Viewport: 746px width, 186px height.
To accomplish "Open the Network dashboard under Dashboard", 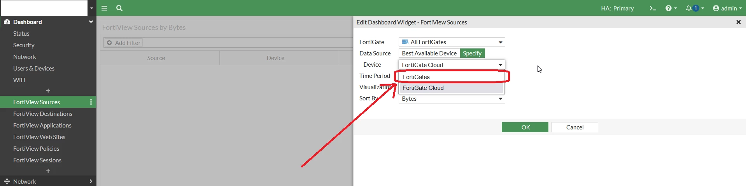I will tap(25, 57).
